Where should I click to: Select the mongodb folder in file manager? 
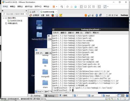point(45,73)
